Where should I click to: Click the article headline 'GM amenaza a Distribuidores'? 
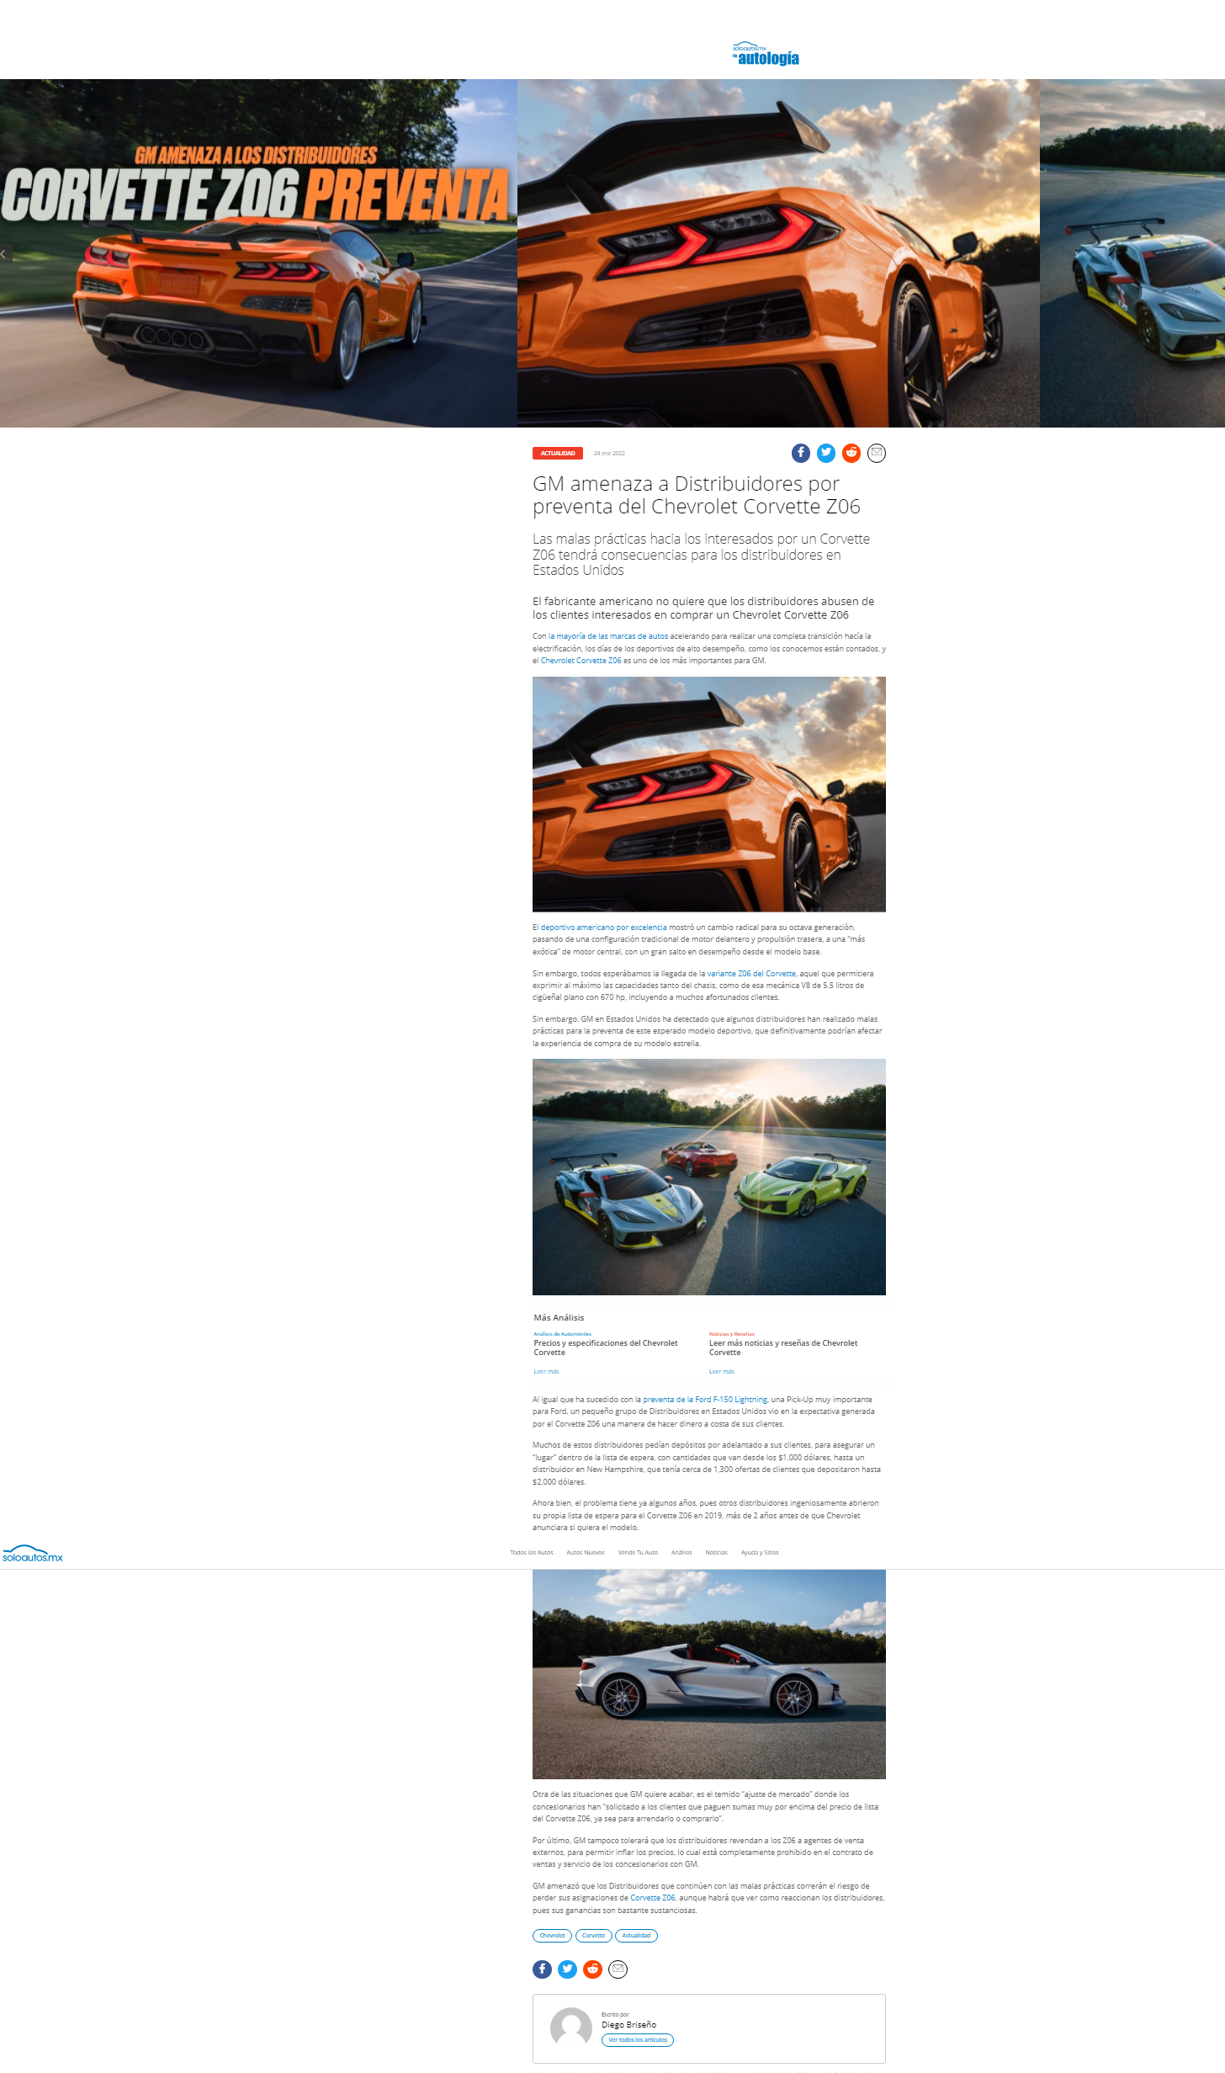tap(697, 495)
